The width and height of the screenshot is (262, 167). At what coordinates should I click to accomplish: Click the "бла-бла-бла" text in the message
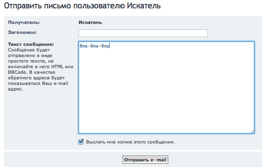[94, 46]
